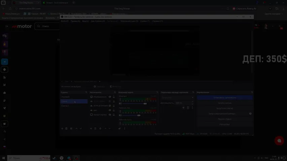
Task: Click Остановить трансляцию button
Action: 224,98
